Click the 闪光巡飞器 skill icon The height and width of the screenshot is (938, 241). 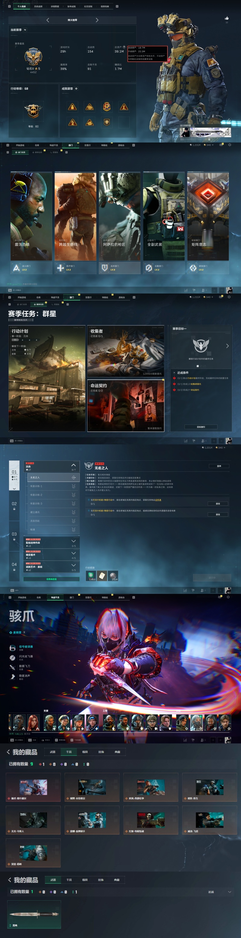[12, 658]
